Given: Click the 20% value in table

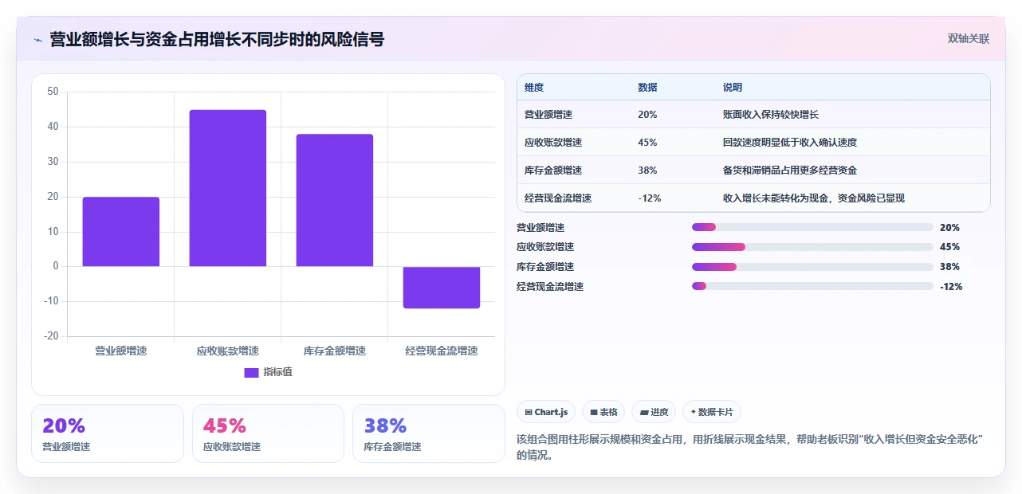Looking at the screenshot, I should [648, 115].
